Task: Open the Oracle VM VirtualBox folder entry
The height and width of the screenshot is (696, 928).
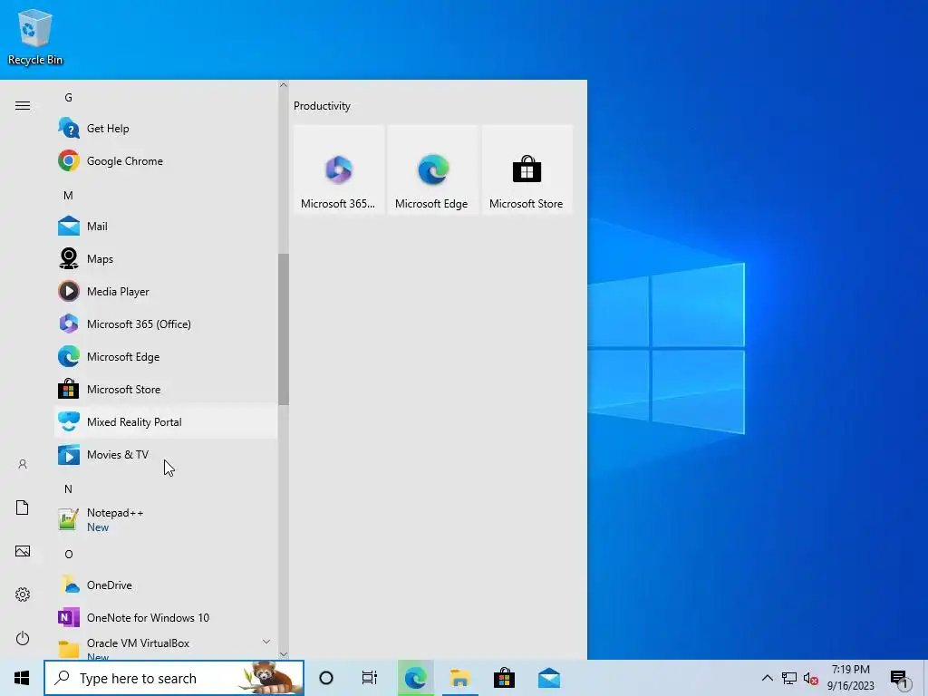Action: click(x=166, y=647)
